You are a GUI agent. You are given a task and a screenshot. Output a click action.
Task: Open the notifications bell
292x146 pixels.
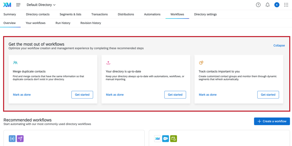[x=268, y=5]
